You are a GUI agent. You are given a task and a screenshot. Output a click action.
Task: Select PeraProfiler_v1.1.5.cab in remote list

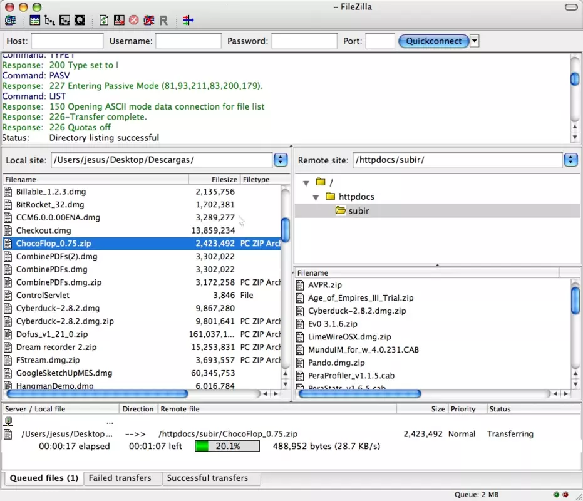coord(433,376)
